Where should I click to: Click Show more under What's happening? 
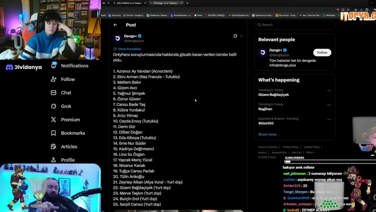click(267, 135)
